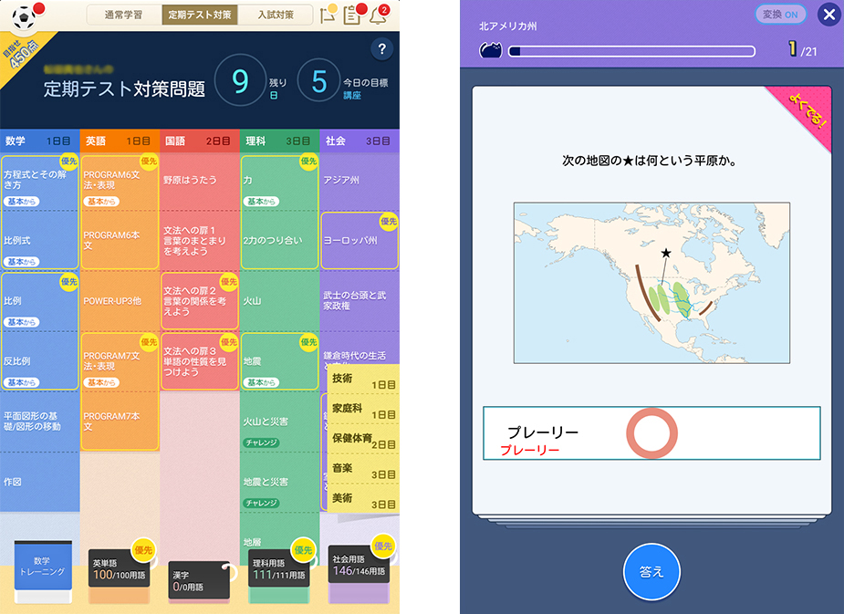Expand the 保健体育 subject row

point(363,442)
